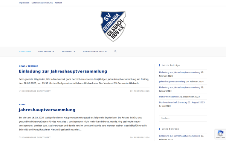Click sidebar date 21. Dezember 2023

[x=189, y=97]
